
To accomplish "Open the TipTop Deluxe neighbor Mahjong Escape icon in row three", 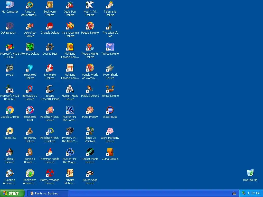I will point(70,47).
